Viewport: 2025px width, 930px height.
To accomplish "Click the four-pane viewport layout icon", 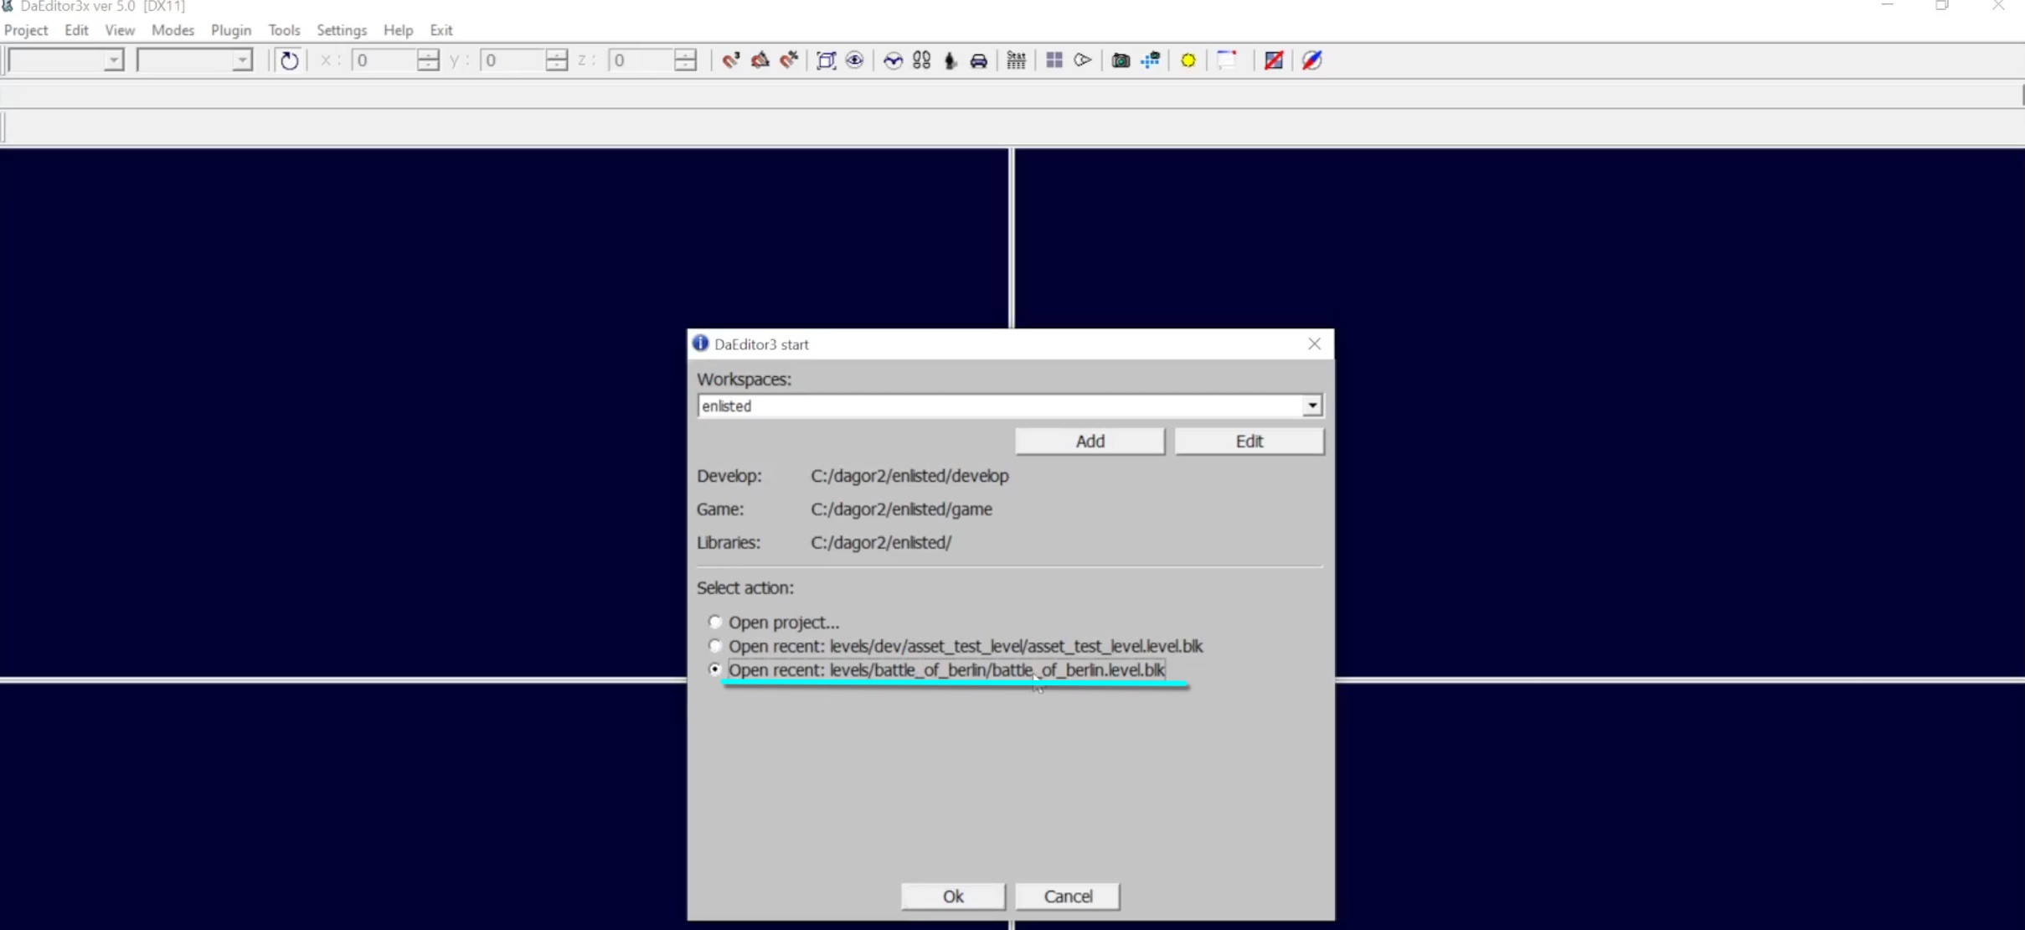I will point(1054,60).
